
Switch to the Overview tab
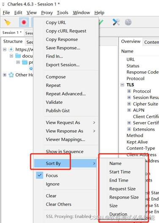(131, 42)
